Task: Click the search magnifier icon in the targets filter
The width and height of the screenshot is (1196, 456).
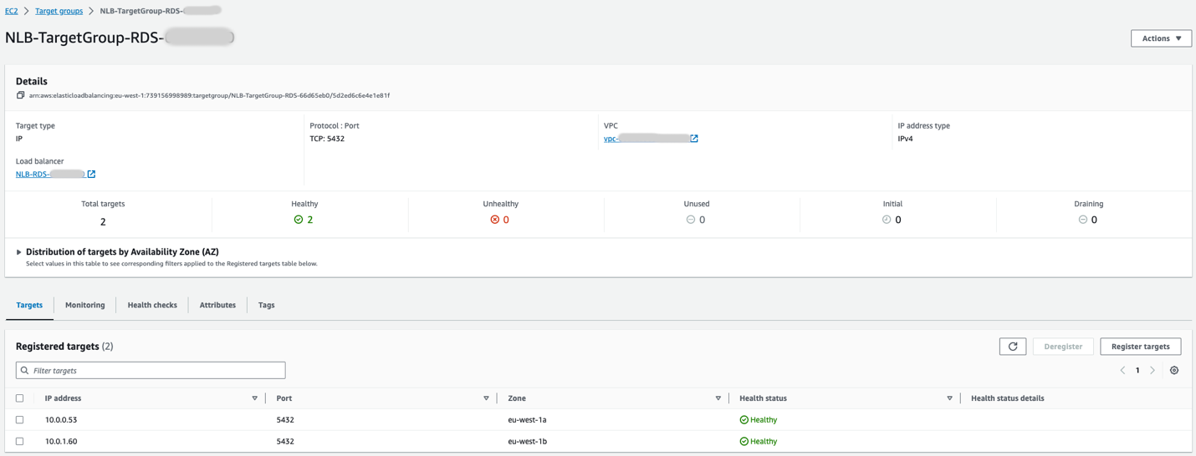Action: (x=25, y=370)
